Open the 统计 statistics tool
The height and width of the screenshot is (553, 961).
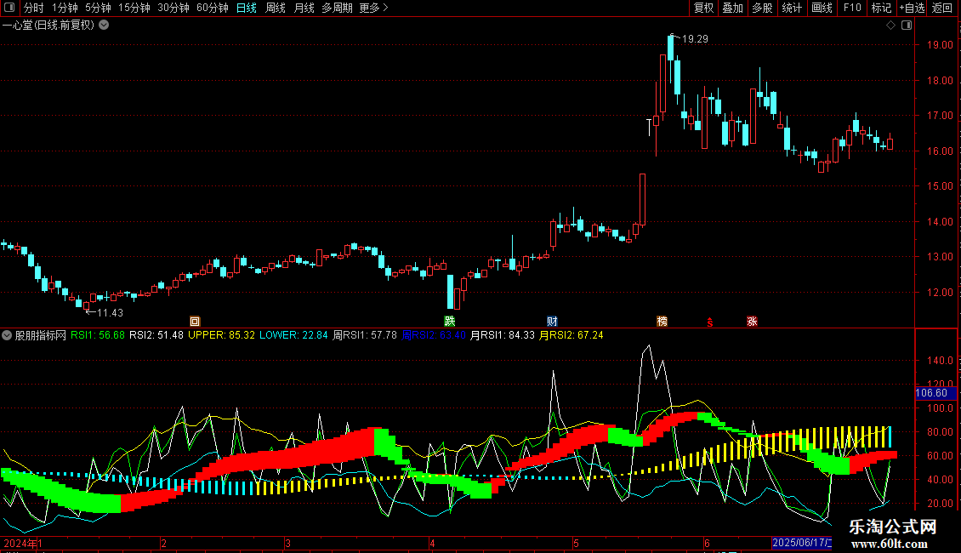792,8
